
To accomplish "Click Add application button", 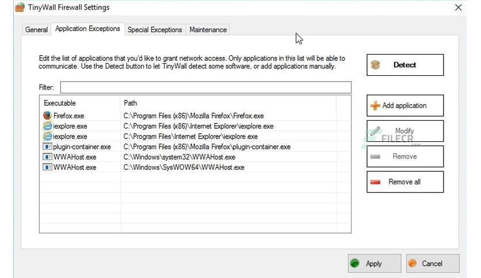I will pyautogui.click(x=405, y=106).
